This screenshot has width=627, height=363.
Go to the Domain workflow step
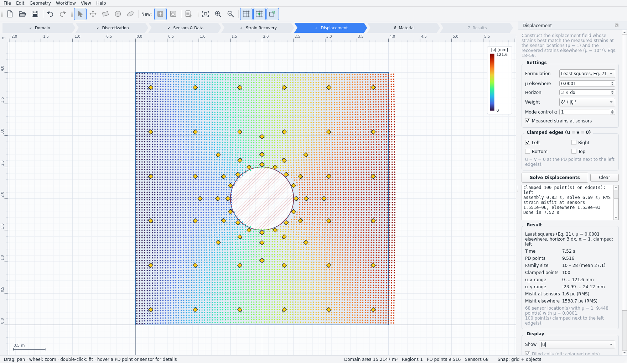coord(39,28)
